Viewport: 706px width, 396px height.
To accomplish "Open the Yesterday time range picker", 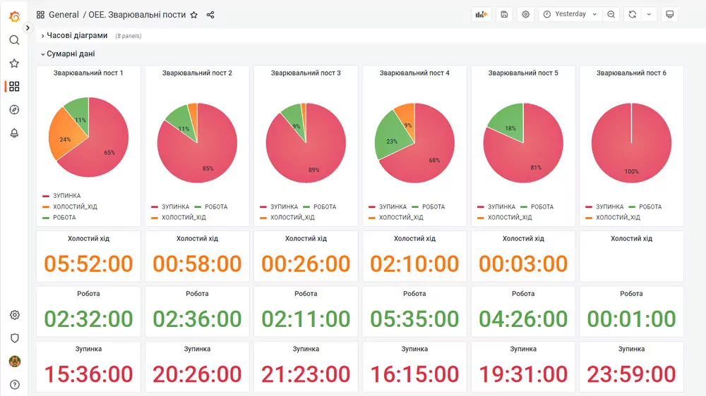I will pyautogui.click(x=570, y=14).
